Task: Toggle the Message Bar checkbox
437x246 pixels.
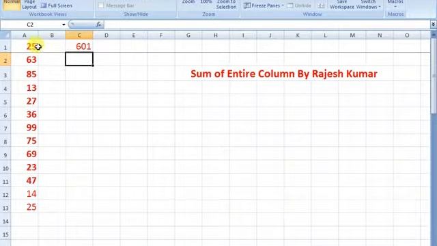Action: click(x=101, y=5)
